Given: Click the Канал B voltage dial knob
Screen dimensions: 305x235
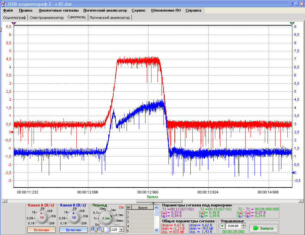Looking at the screenshot, I should click(x=74, y=218).
